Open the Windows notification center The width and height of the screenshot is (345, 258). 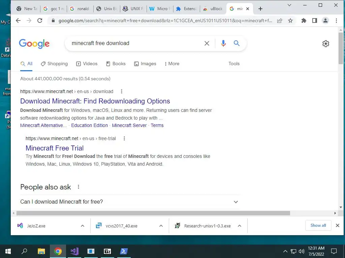(x=334, y=251)
